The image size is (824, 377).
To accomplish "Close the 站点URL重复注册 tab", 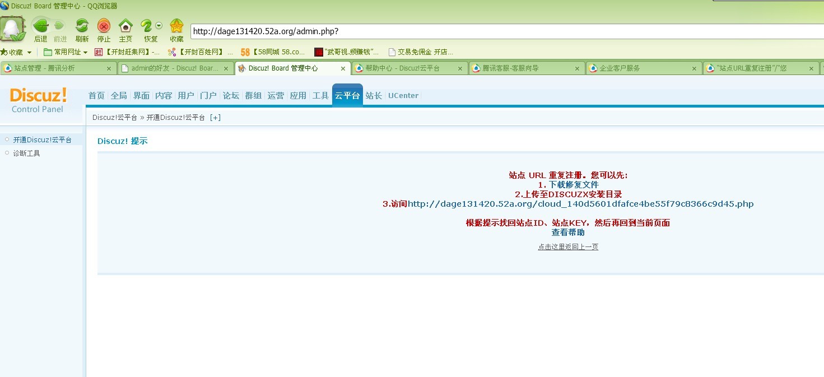I will pos(811,69).
